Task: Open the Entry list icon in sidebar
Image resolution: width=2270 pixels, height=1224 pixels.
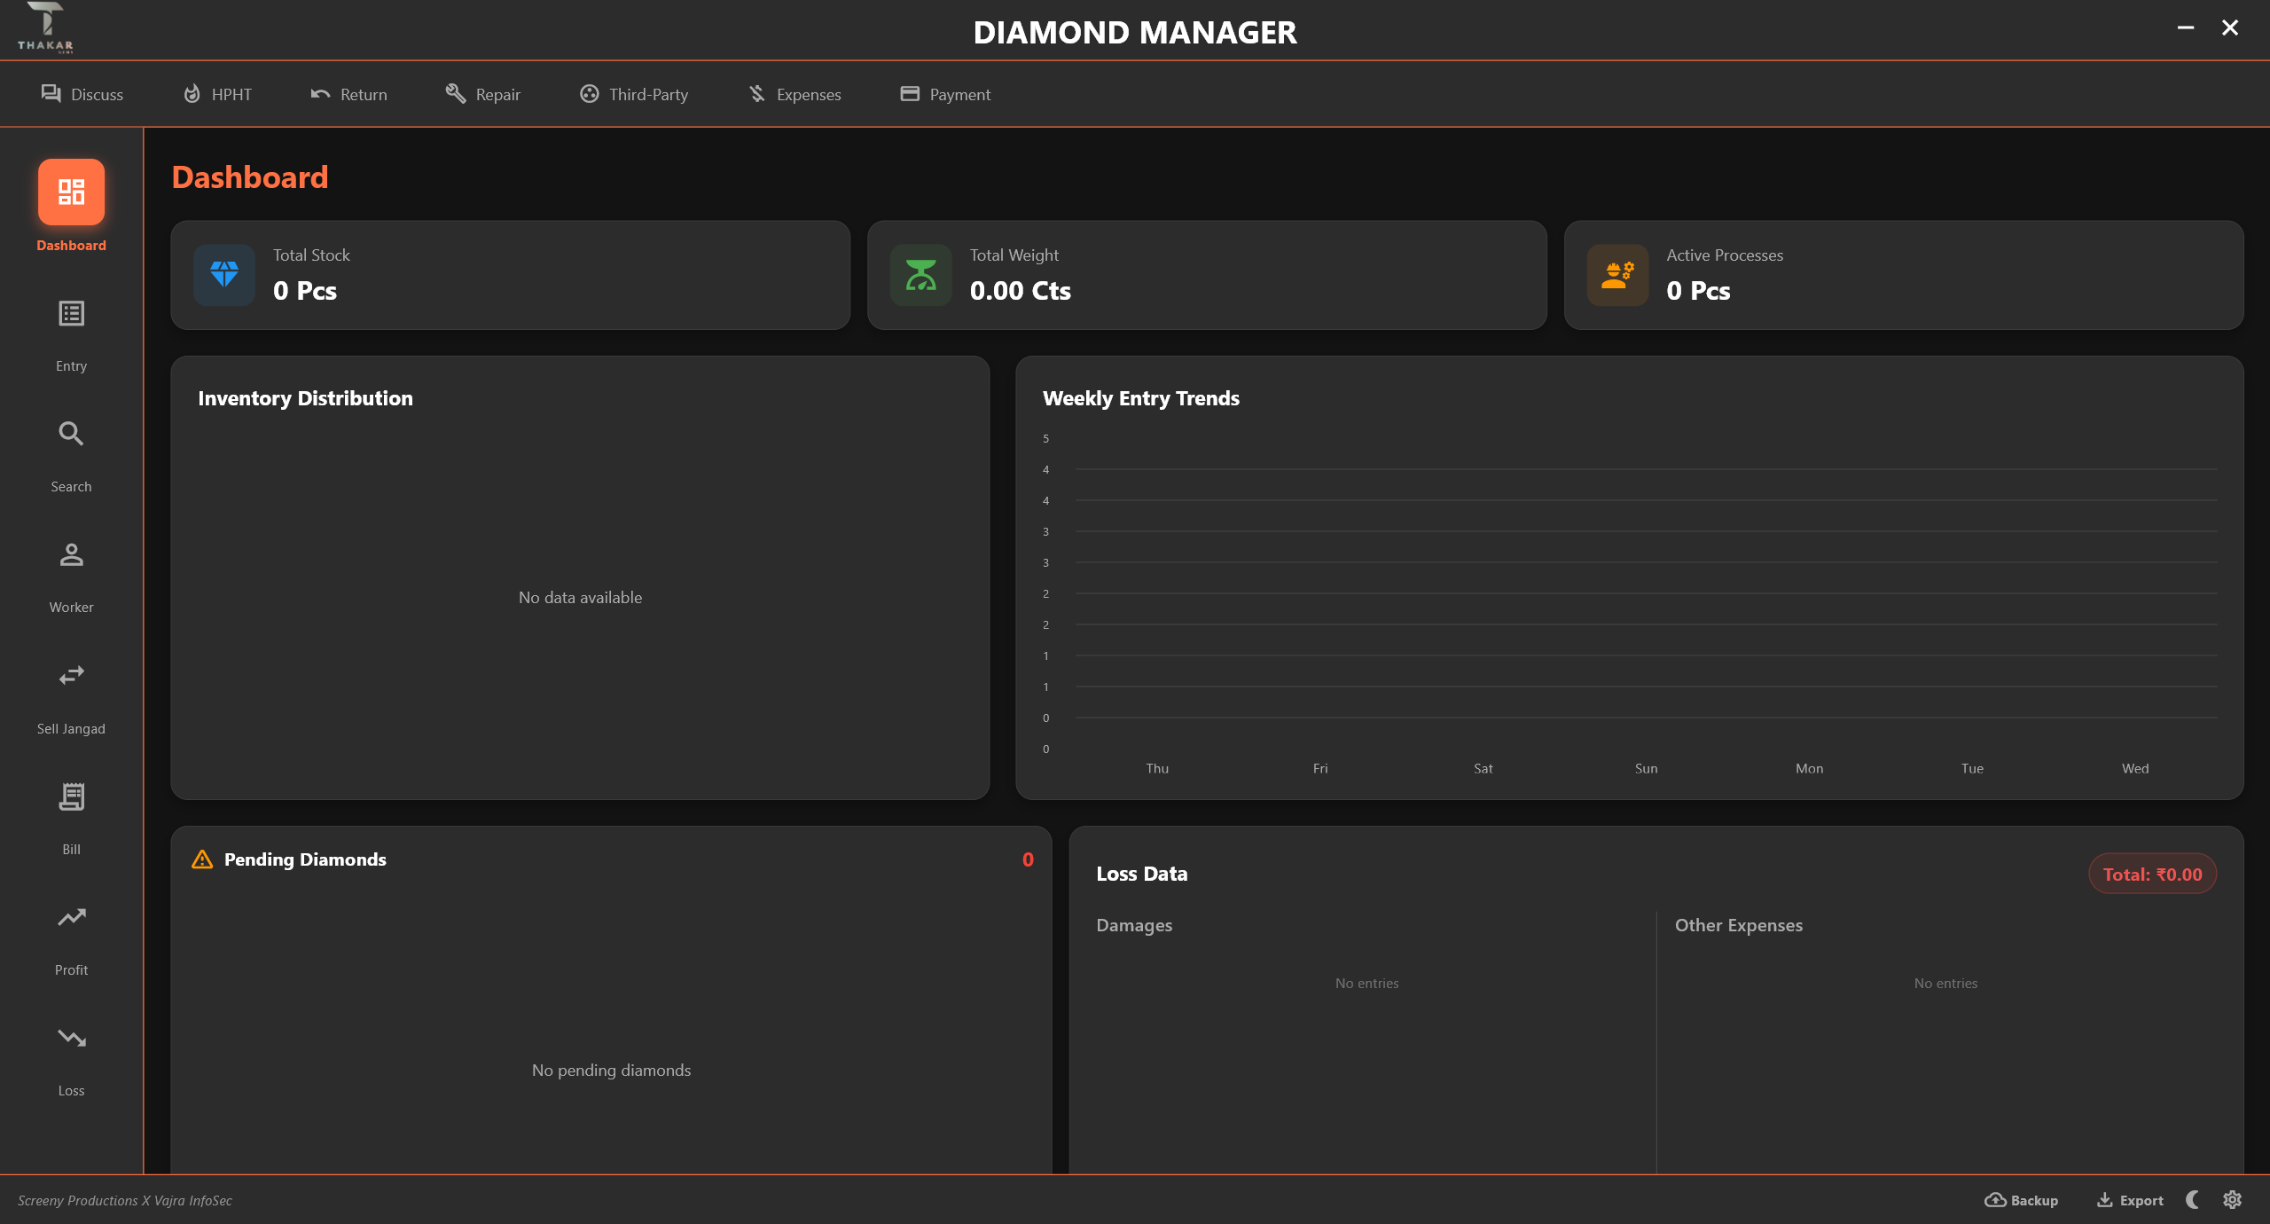Action: tap(71, 313)
